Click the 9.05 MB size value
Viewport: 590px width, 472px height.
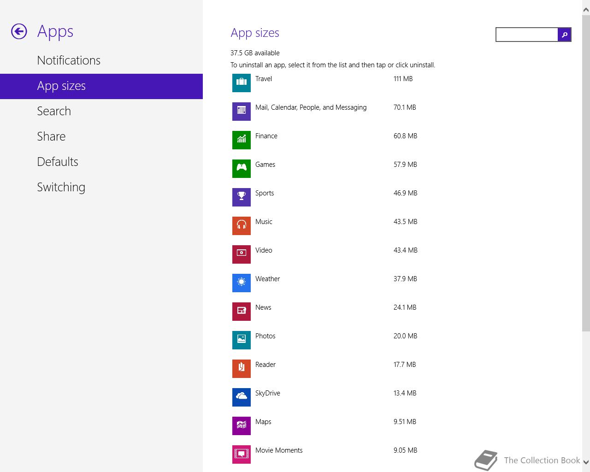pyautogui.click(x=406, y=450)
